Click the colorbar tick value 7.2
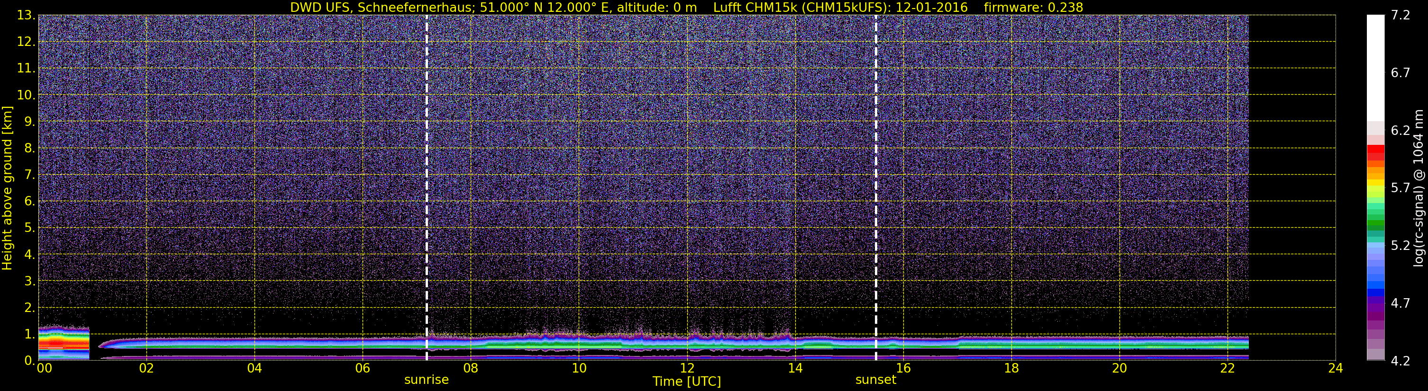1428x391 pixels. click(x=1401, y=15)
